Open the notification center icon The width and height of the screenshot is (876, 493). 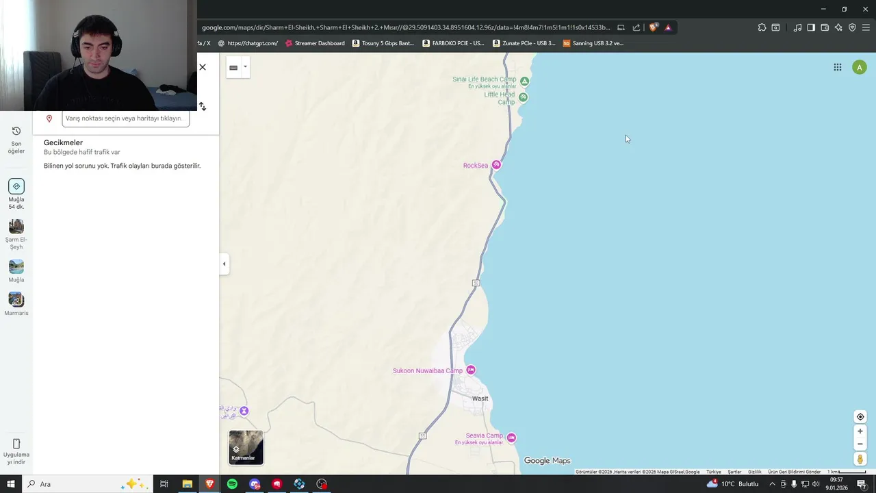[x=862, y=484]
